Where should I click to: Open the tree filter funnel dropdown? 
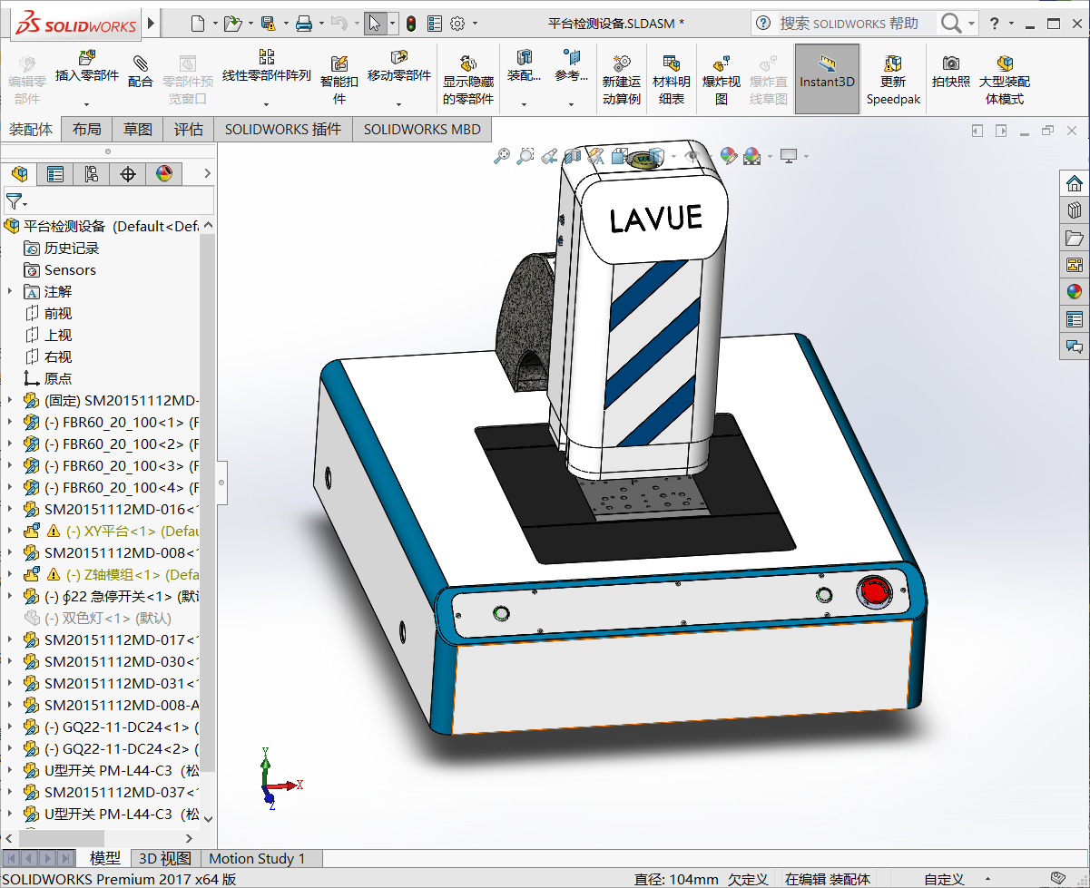[16, 200]
